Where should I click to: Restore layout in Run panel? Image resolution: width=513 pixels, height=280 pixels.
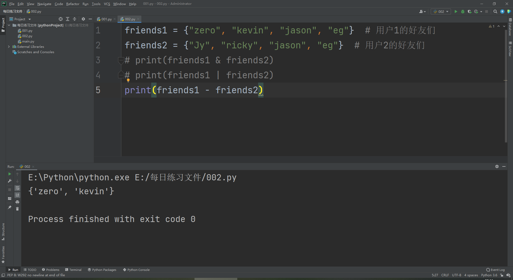pos(10,199)
